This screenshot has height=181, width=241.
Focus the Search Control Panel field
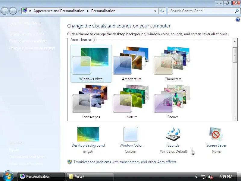204,11
